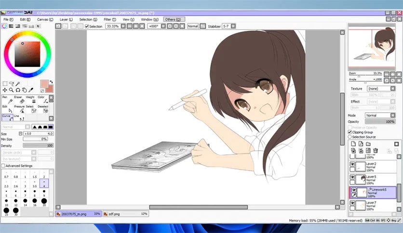
Task: Pick brush size 30 preset
Action: (16, 212)
